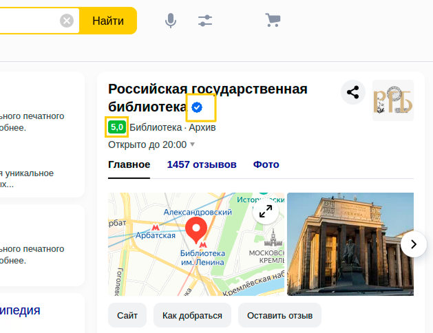Open the shopping cart
Image resolution: width=433 pixels, height=333 pixels.
pos(273,21)
